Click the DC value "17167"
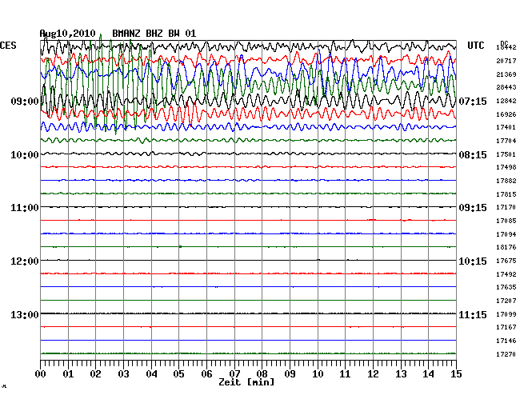 tap(506, 327)
